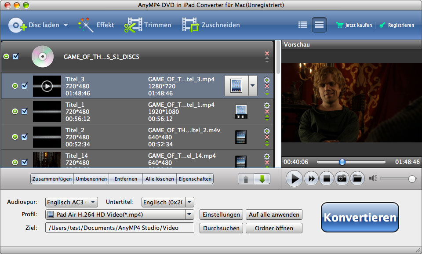This screenshot has width=422, height=254.
Task: Click Alle löschen button
Action: [x=160, y=179]
